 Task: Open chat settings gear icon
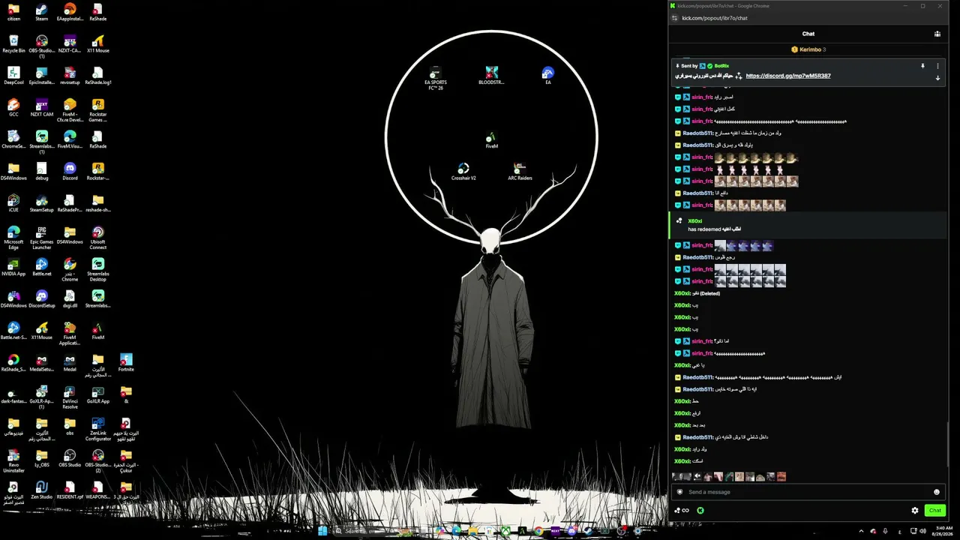(915, 511)
